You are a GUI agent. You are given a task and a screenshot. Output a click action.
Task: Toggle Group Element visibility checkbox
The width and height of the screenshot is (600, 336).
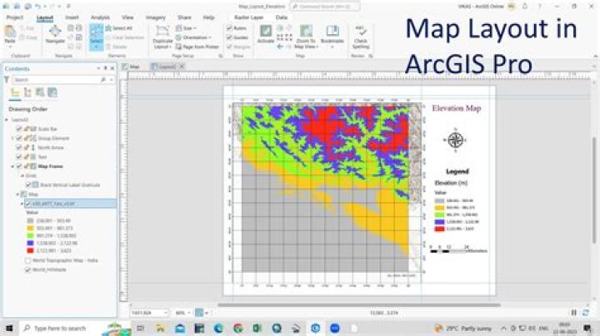pos(18,138)
